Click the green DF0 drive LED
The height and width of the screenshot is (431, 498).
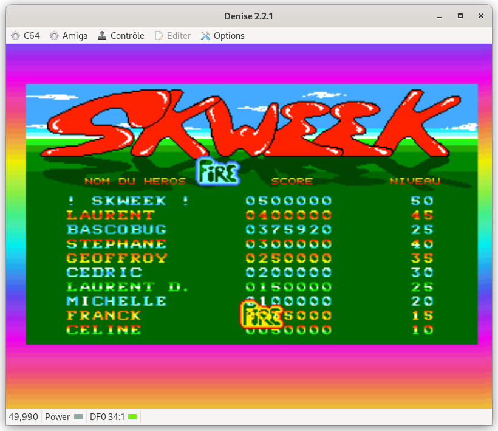pyautogui.click(x=132, y=416)
